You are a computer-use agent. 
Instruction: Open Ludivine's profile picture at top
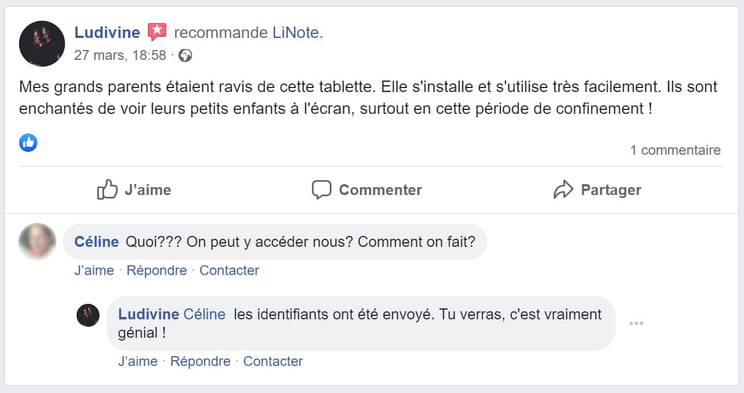pos(42,43)
